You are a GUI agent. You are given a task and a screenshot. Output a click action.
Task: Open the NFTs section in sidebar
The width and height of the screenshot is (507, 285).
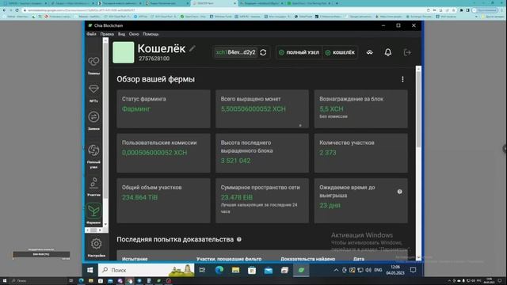[x=93, y=93]
